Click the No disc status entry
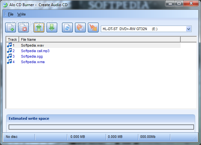 pyautogui.click(x=12, y=137)
